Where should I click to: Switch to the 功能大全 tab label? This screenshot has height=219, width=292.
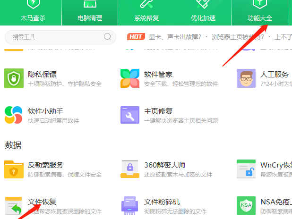click(259, 18)
